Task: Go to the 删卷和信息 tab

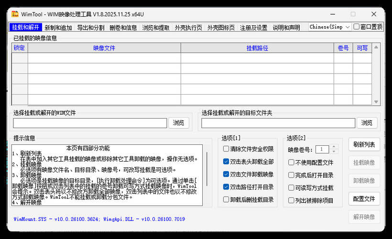Action: coord(123,28)
